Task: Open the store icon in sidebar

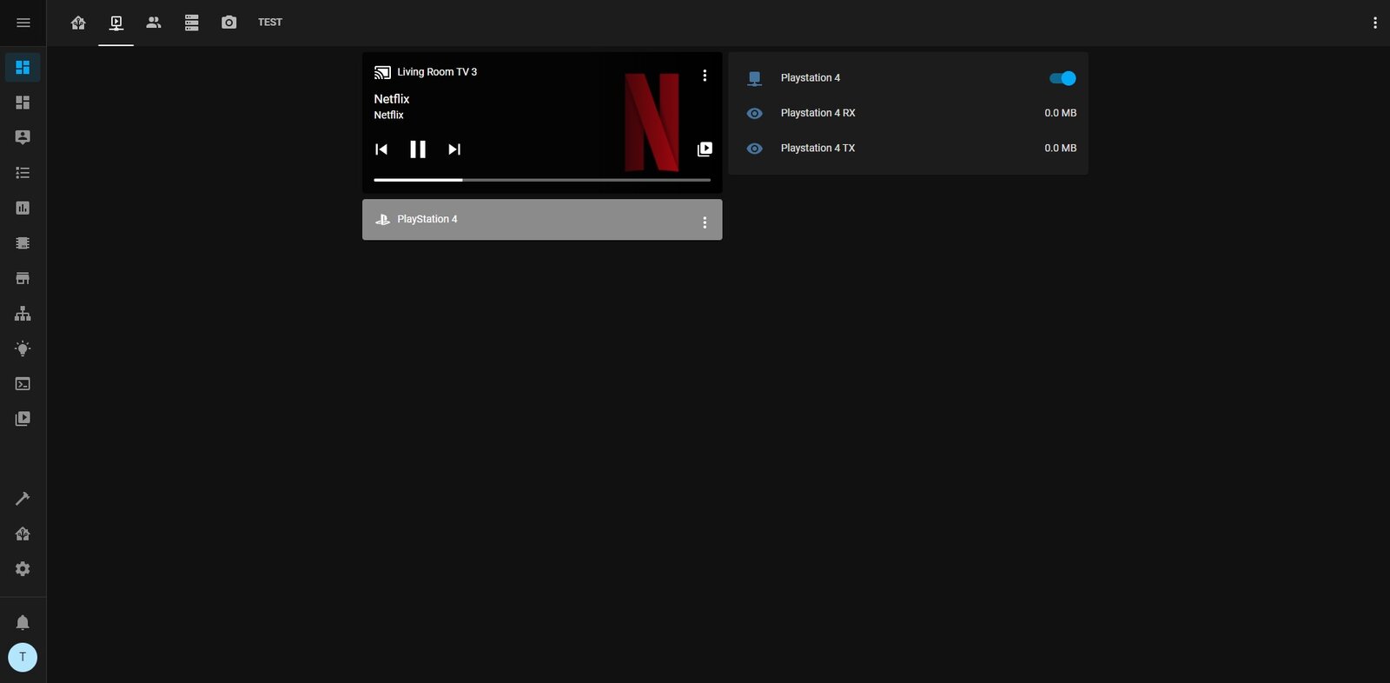Action: (x=23, y=278)
